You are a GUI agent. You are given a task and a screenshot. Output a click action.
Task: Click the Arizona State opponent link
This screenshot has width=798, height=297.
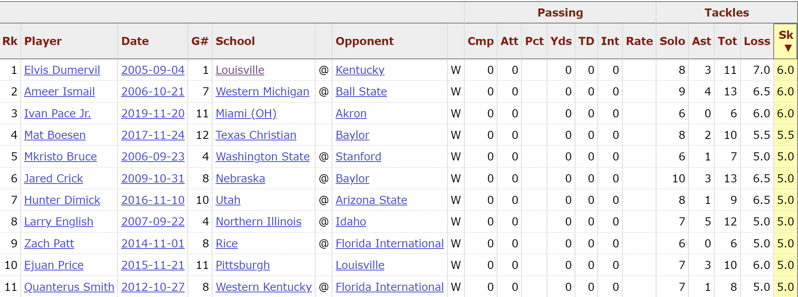tap(371, 200)
